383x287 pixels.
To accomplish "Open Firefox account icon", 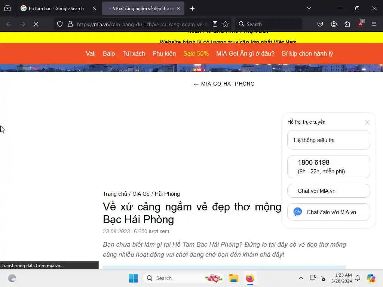I will (x=334, y=24).
